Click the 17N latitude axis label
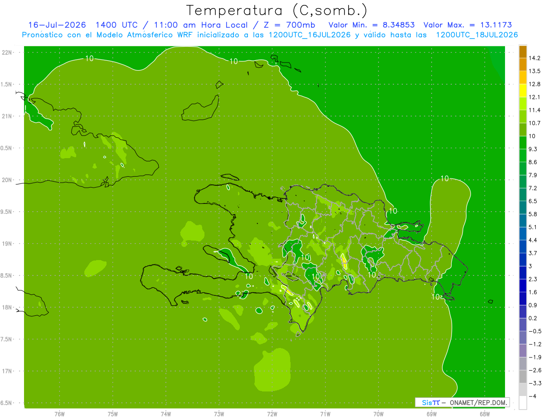This screenshot has height=420, width=544. [7, 371]
